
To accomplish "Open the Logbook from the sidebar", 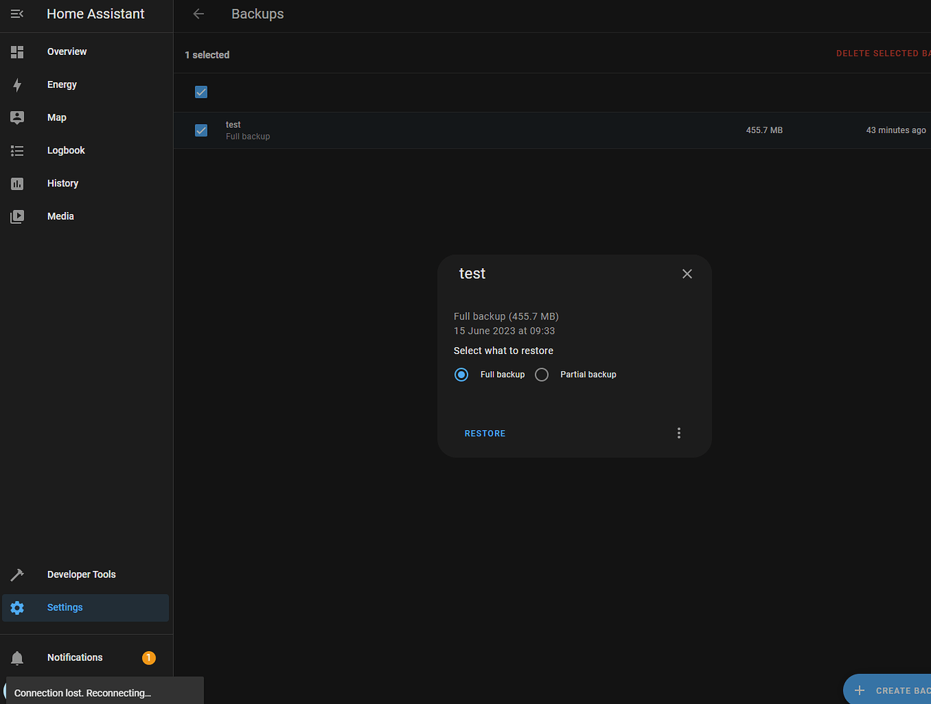I will [x=17, y=150].
